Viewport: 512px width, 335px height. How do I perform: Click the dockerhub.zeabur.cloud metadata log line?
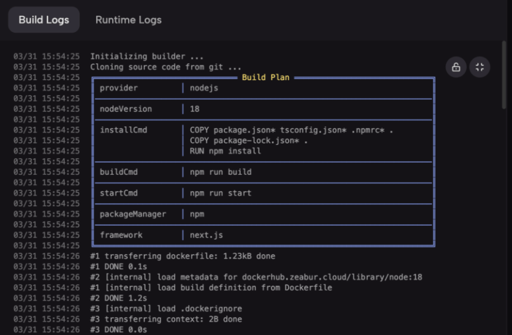click(256, 277)
